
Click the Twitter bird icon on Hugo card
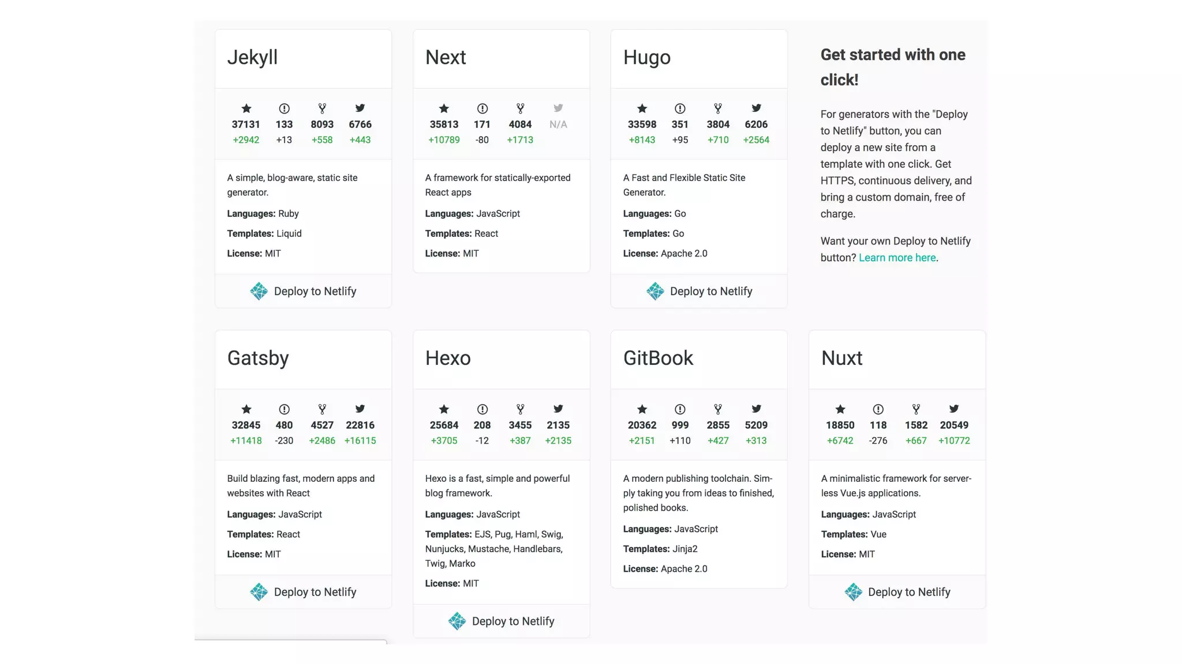(756, 108)
